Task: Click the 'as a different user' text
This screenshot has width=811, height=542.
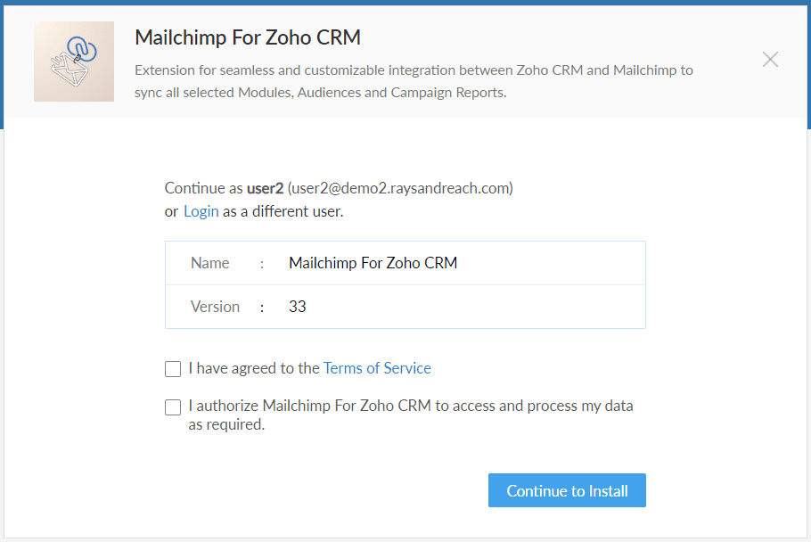Action: [283, 211]
